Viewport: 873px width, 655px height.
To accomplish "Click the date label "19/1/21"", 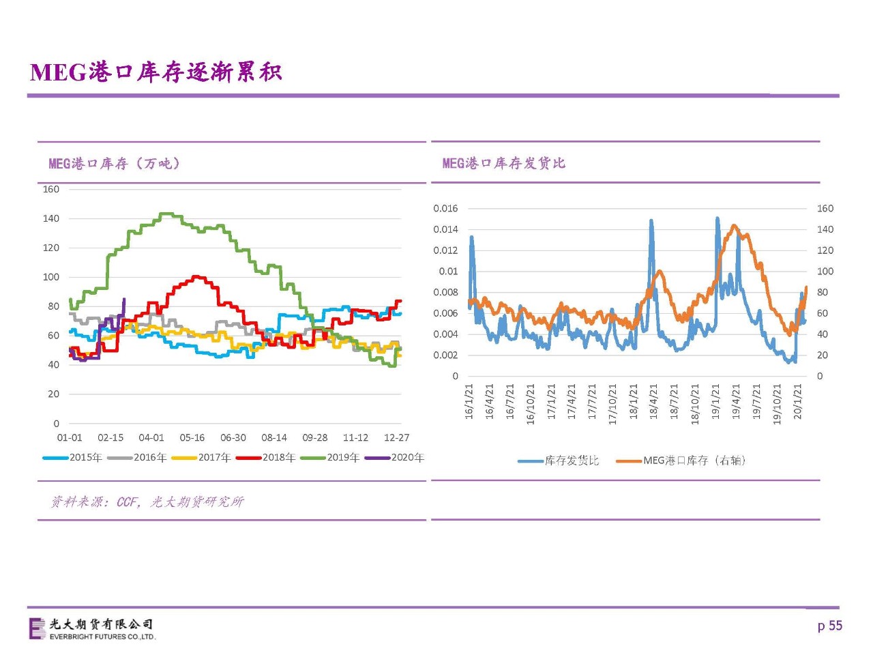I will tap(715, 401).
